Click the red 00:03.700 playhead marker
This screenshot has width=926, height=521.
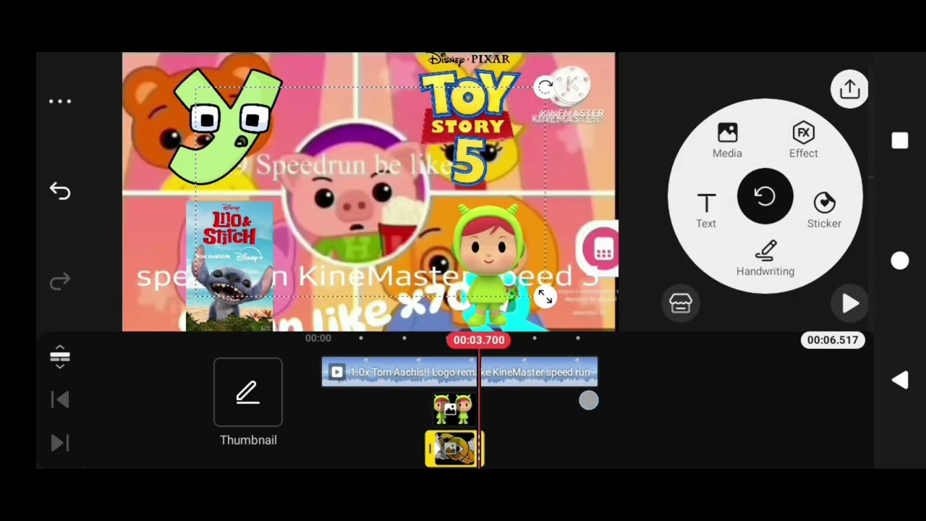coord(479,340)
